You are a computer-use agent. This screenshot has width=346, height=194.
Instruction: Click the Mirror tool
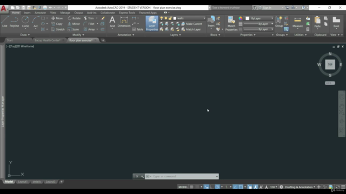pyautogui.click(x=74, y=24)
